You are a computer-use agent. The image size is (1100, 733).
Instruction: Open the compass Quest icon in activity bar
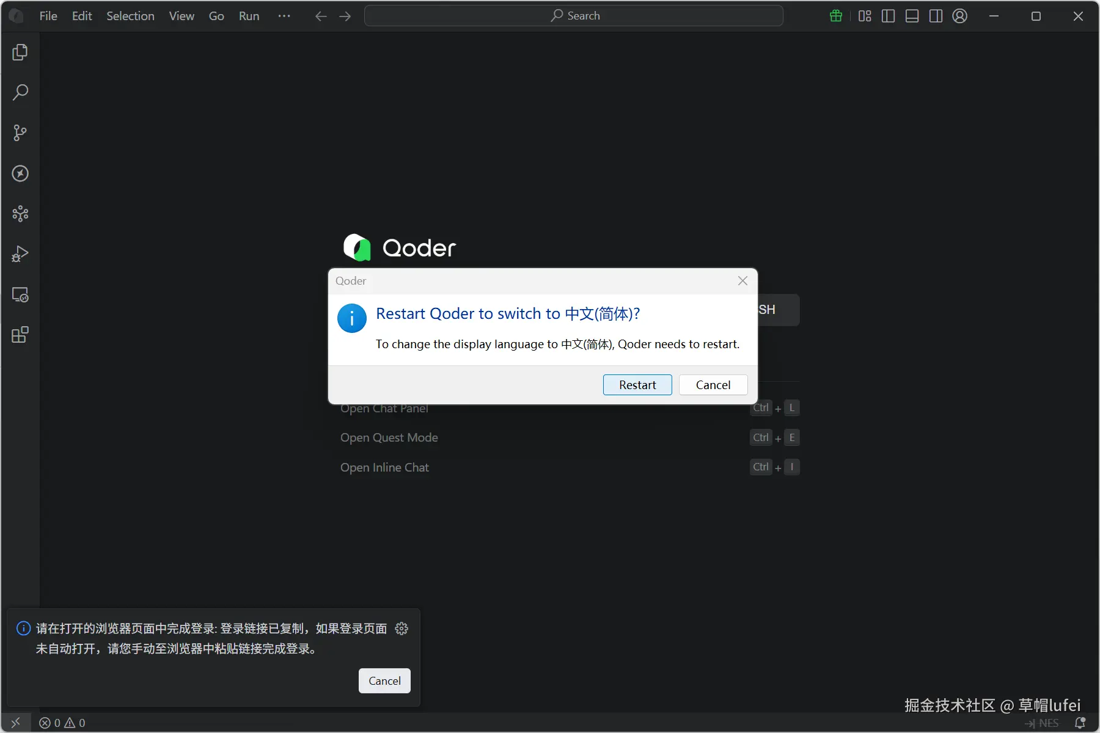[x=20, y=173]
